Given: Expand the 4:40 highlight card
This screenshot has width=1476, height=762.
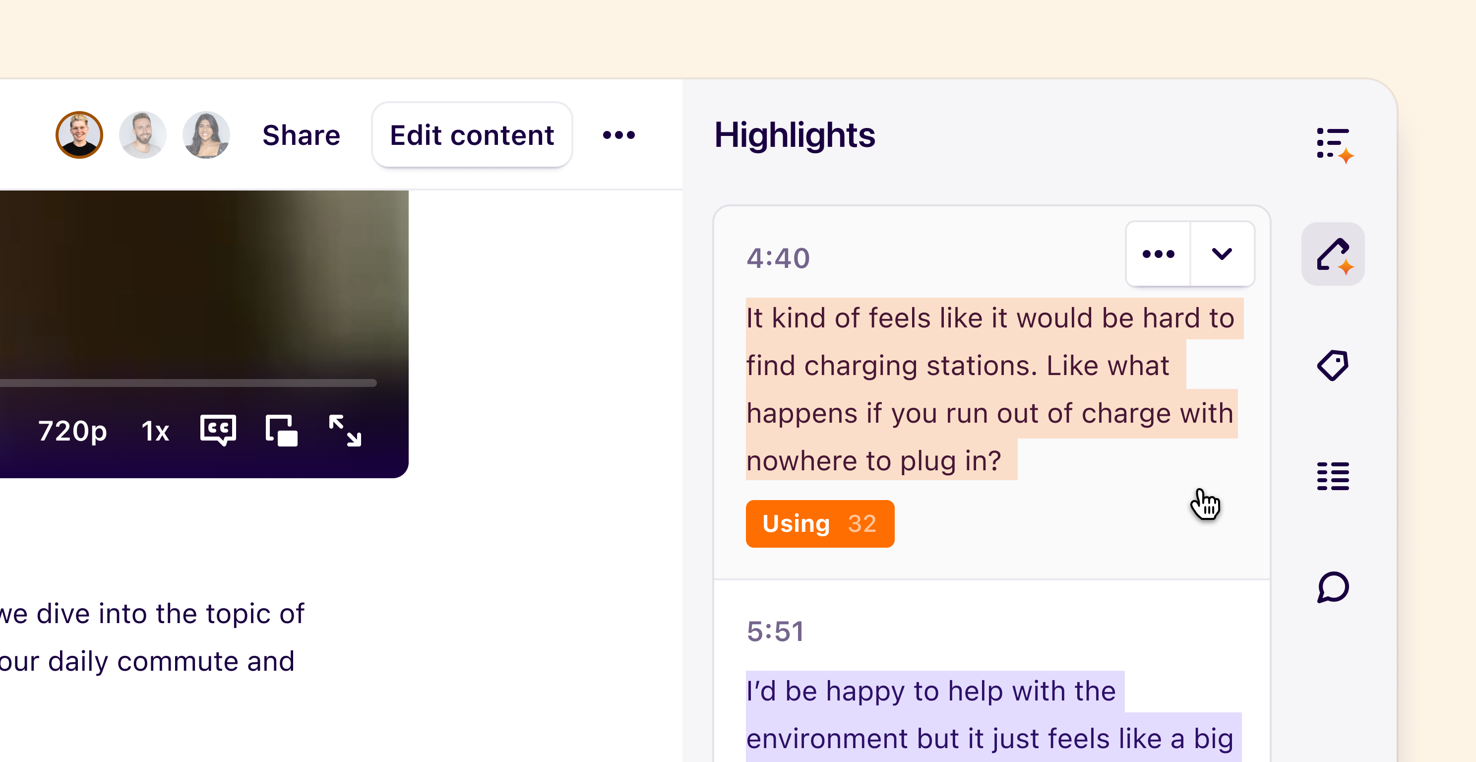Looking at the screenshot, I should (1222, 254).
